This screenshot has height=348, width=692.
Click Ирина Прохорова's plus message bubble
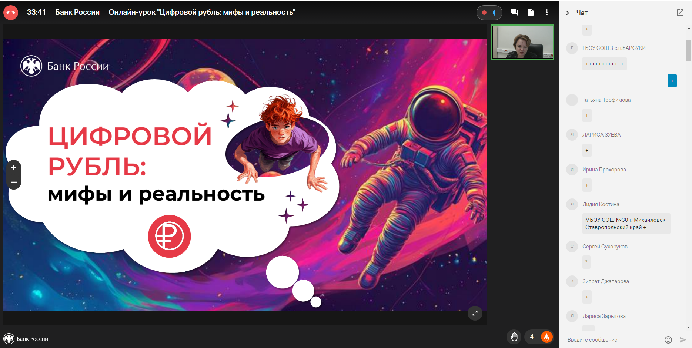tap(587, 185)
